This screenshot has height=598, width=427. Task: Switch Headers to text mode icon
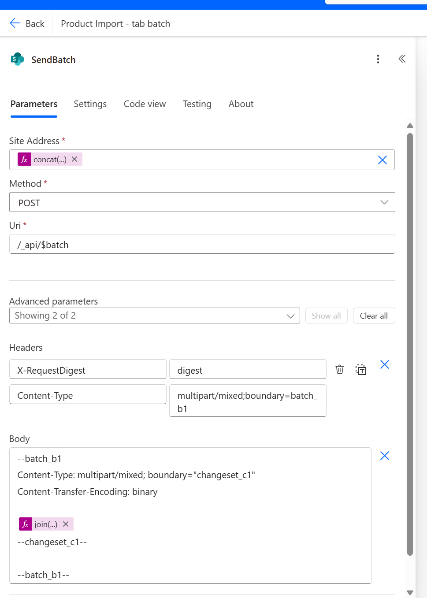pos(361,369)
